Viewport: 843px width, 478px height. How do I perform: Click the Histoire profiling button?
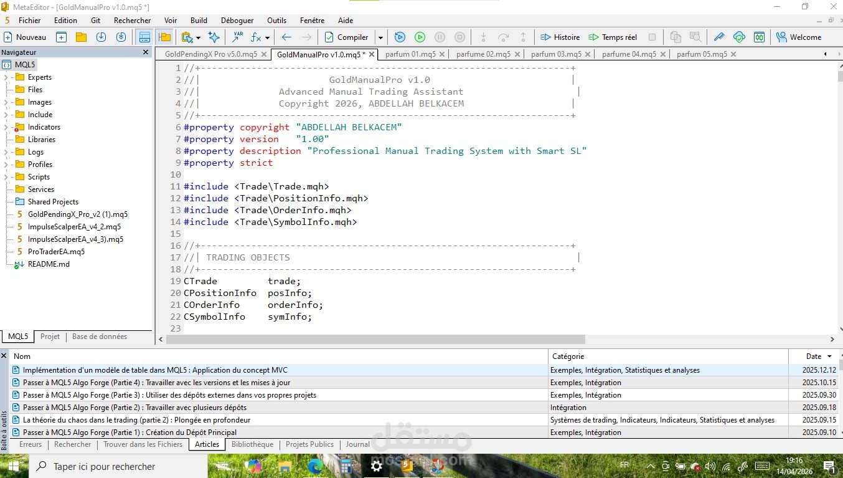560,37
